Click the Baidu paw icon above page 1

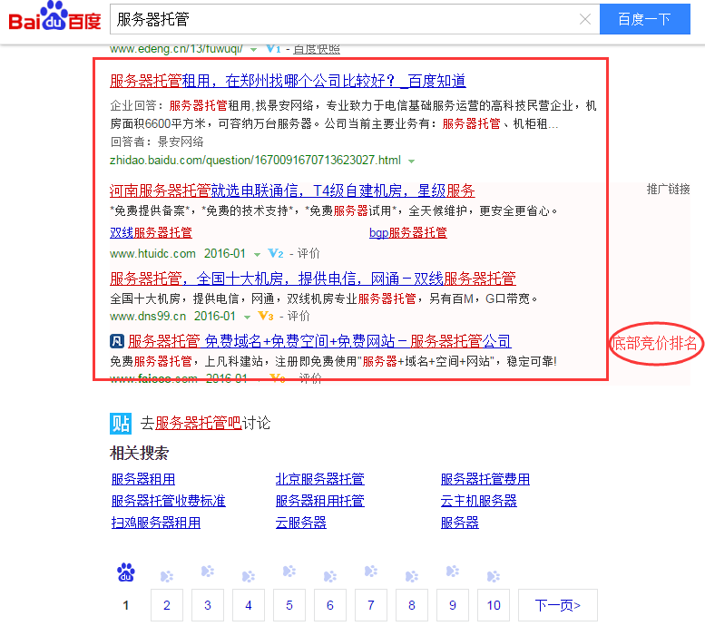(x=126, y=572)
